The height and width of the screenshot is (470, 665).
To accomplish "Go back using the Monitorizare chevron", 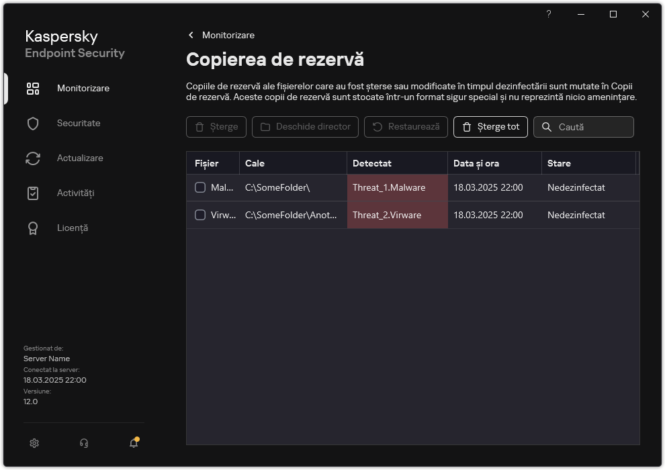I will pyautogui.click(x=191, y=35).
